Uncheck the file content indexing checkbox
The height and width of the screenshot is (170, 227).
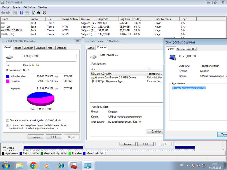tap(7, 125)
